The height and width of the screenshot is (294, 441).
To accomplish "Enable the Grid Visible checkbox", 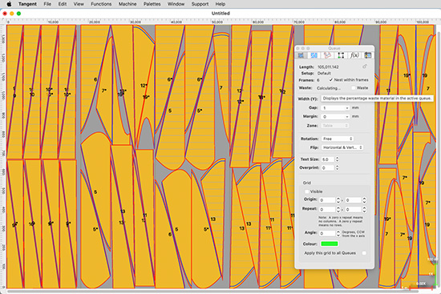I will coord(306,191).
